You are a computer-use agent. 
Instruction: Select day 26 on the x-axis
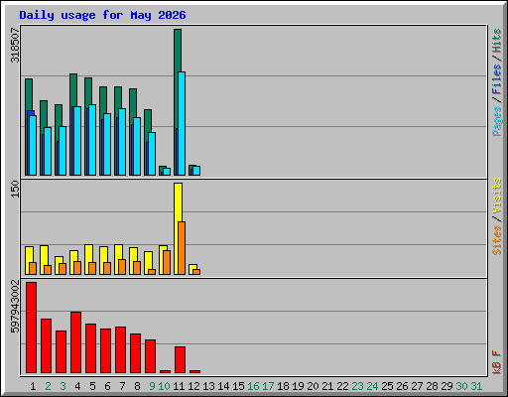coord(402,386)
